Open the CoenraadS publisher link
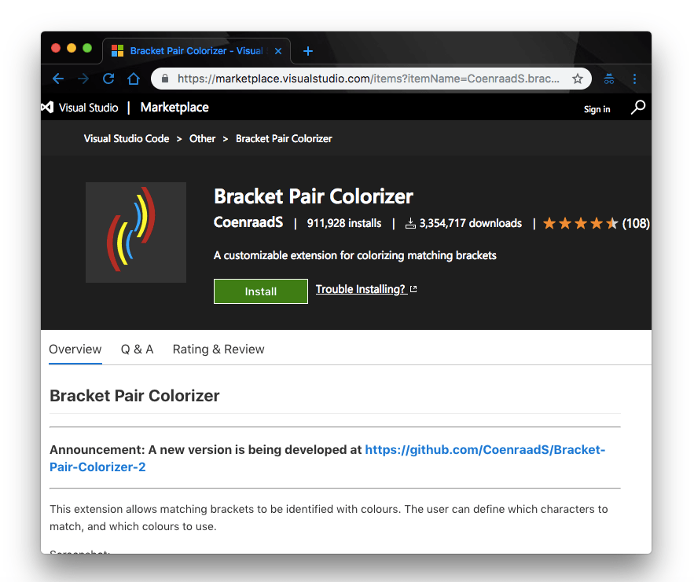 point(248,222)
